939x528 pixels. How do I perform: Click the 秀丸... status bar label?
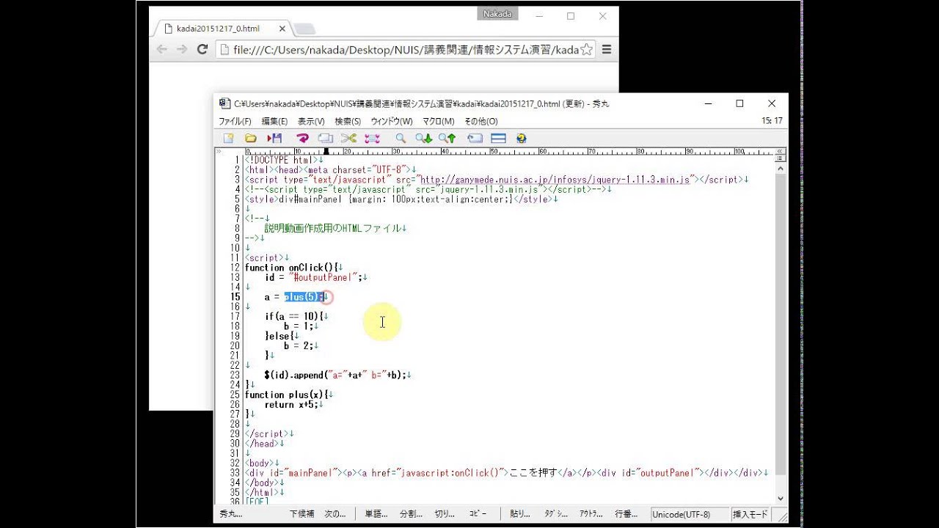tap(231, 514)
